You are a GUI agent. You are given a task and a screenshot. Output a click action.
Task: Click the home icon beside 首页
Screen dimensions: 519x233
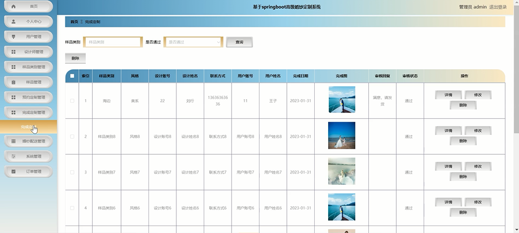13,6
